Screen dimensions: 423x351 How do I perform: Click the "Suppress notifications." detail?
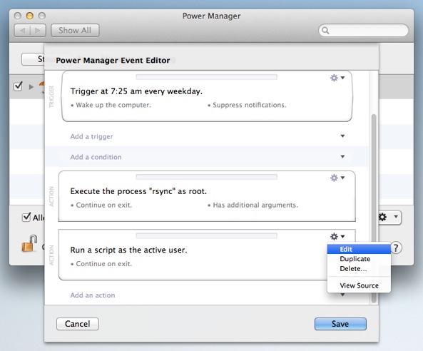point(250,105)
